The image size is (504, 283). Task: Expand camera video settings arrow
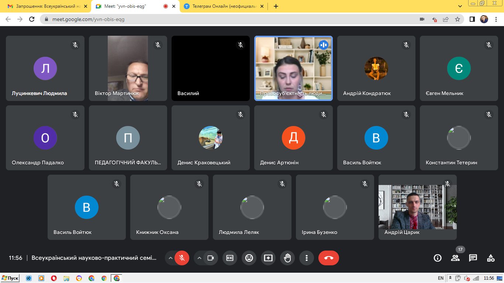click(199, 258)
